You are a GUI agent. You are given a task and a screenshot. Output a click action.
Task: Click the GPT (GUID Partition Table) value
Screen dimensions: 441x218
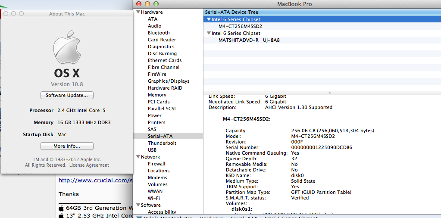(321, 193)
